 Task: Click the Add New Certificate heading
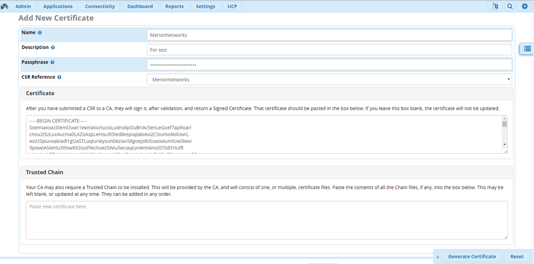pyautogui.click(x=56, y=18)
